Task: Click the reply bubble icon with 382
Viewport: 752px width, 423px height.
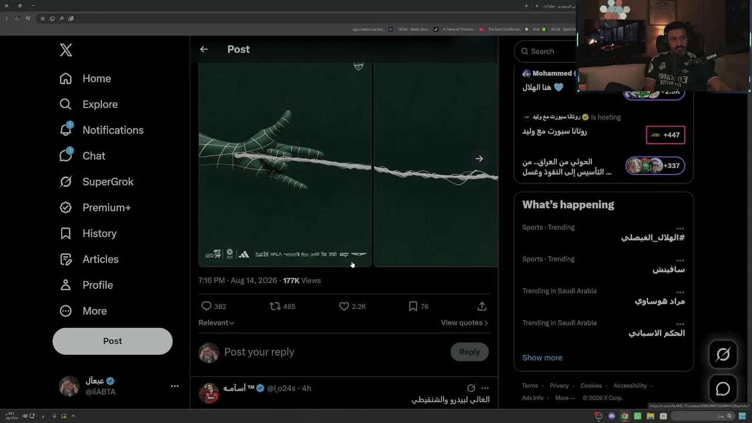Action: [206, 306]
